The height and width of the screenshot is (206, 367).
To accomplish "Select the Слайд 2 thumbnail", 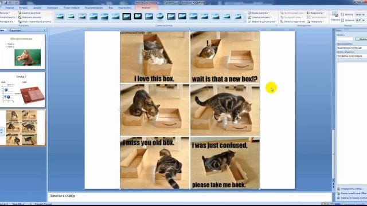I will [23, 90].
